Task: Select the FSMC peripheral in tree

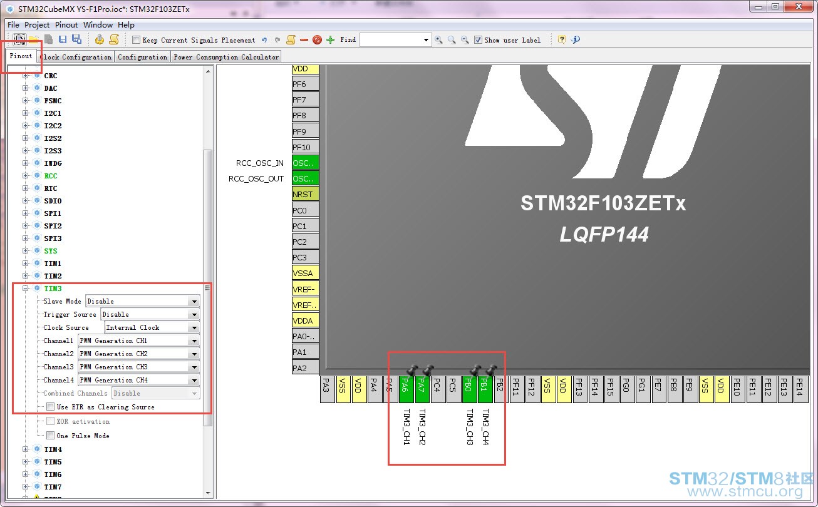Action: click(53, 101)
